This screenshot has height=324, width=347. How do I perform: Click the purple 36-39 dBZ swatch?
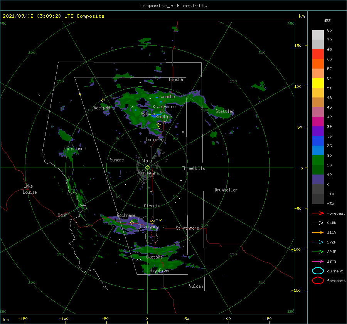tap(318, 131)
